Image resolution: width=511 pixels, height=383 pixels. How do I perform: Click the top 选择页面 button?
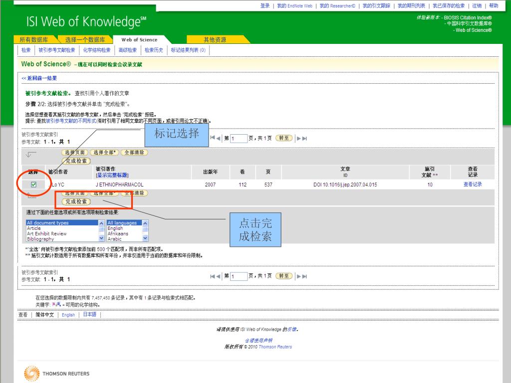[x=75, y=153]
